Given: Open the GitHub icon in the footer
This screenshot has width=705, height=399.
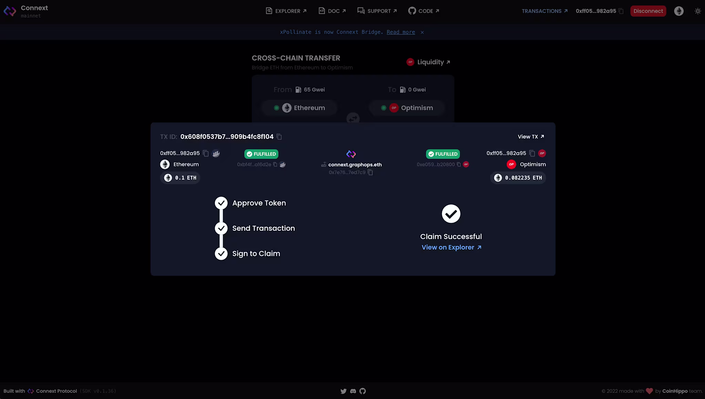Looking at the screenshot, I should 362,391.
